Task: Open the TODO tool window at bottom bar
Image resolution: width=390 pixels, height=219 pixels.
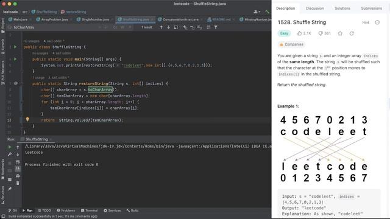Action: (44, 210)
